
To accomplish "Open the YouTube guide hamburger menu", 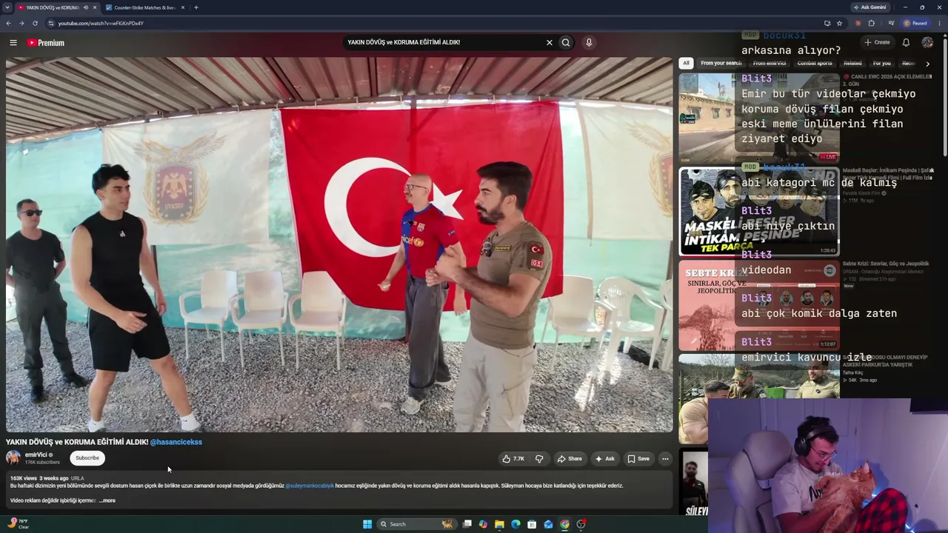I will 13,43.
